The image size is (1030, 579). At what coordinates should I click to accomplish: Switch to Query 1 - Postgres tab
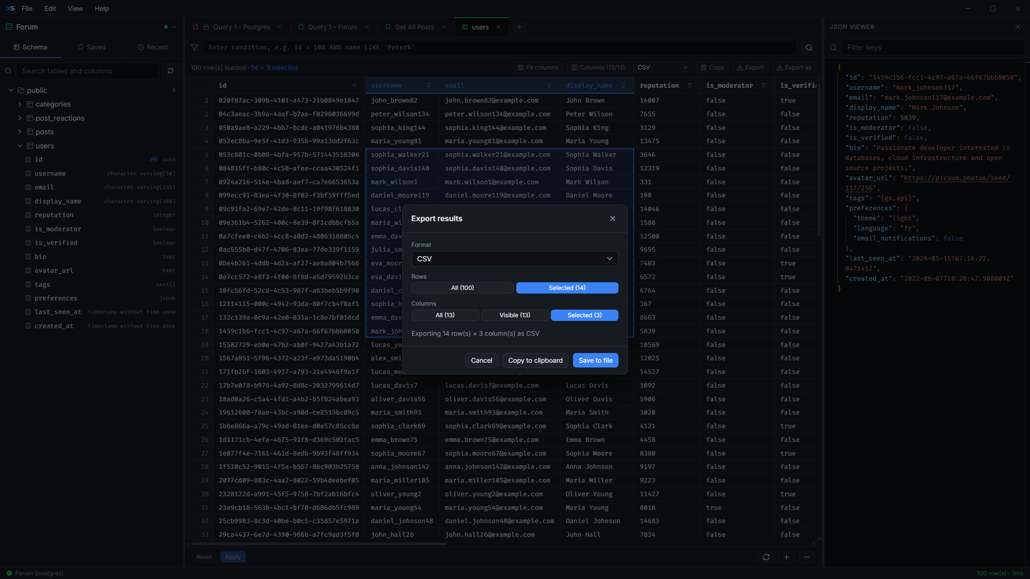point(237,27)
